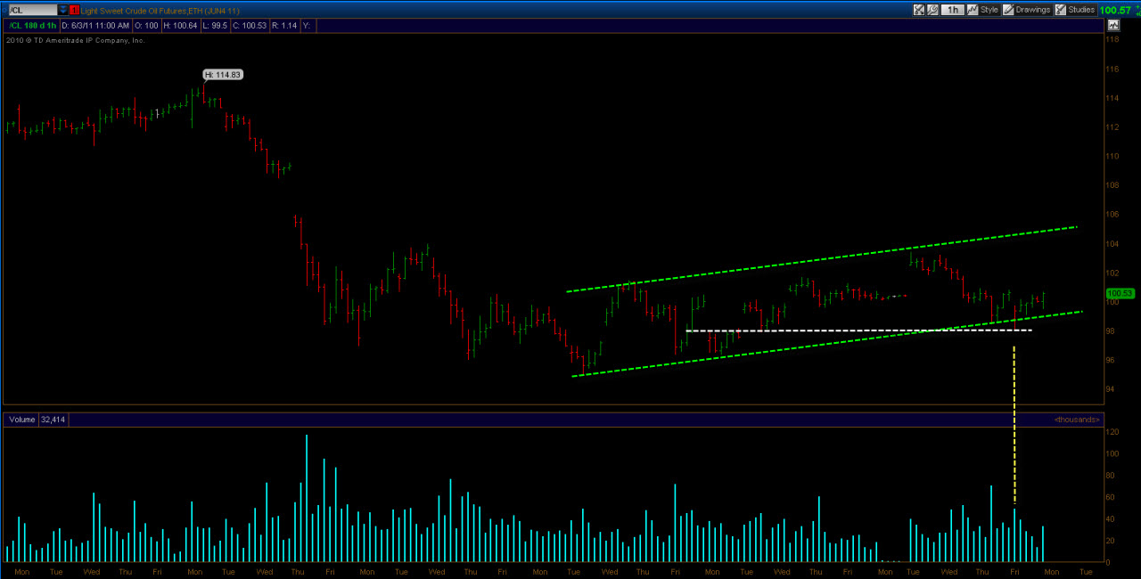1141x579 pixels.
Task: Click the small gear icon left of the symbol field
Action: coord(4,10)
